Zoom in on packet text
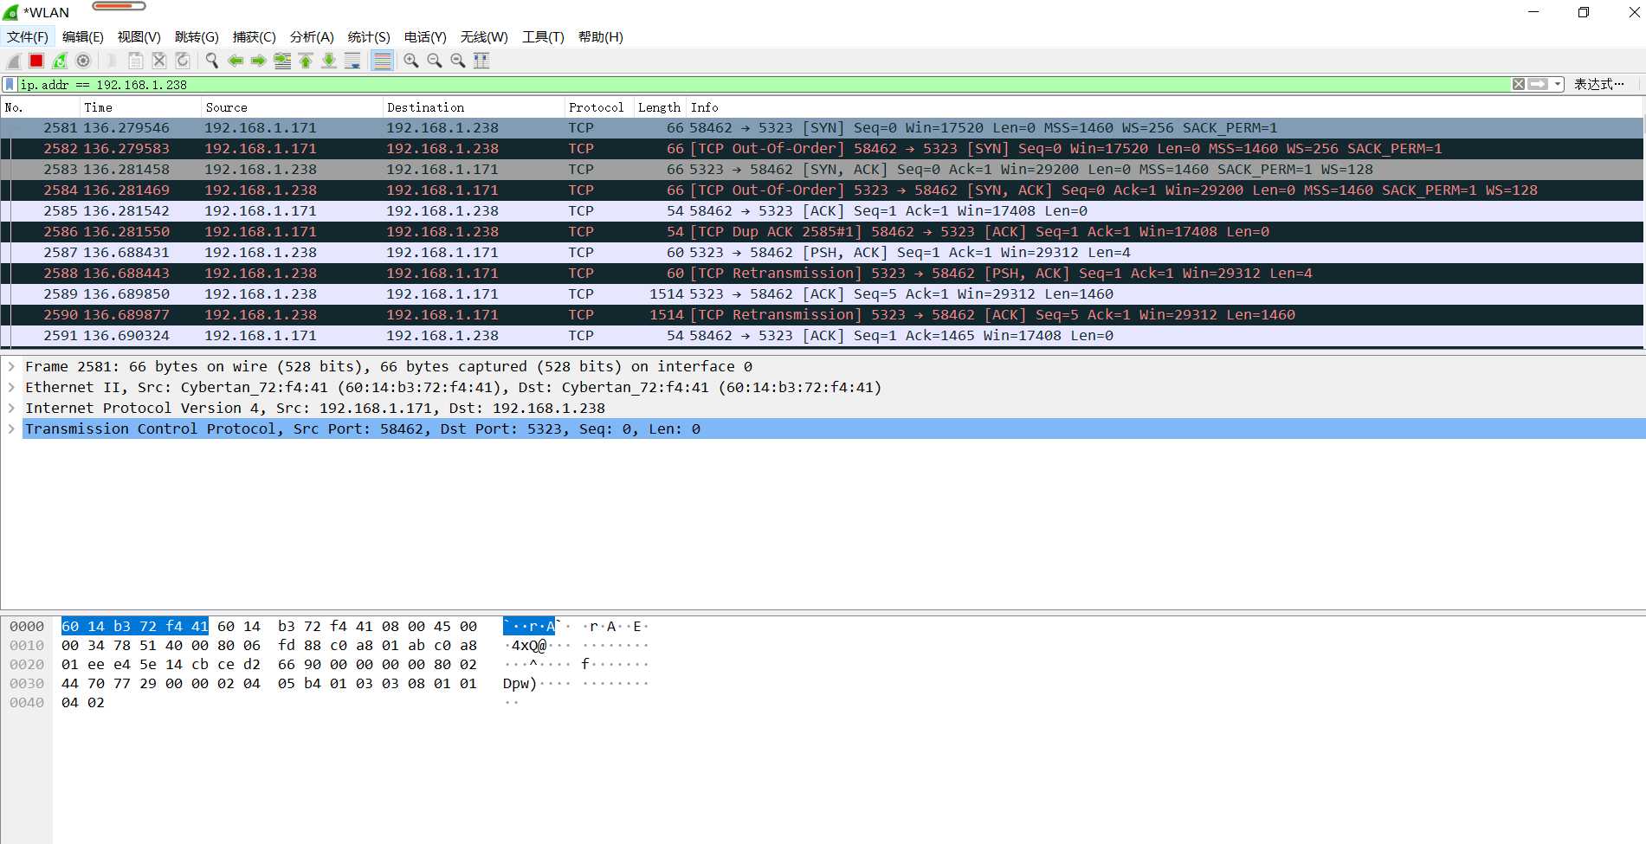 click(x=411, y=61)
